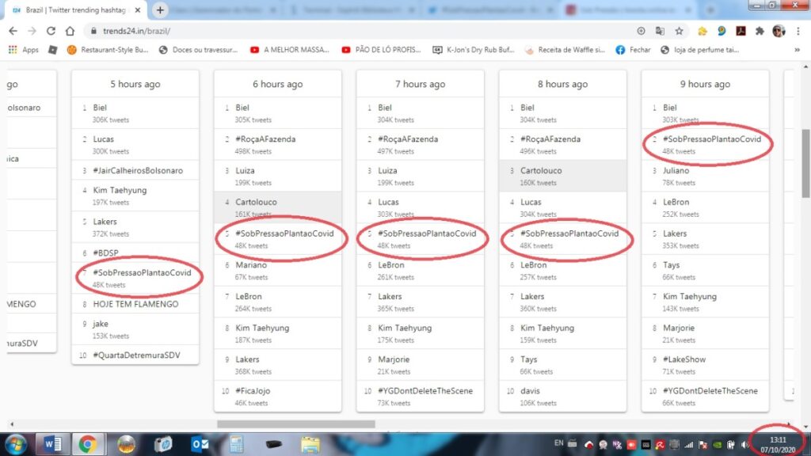Open Marjorie in 7 hours ago column
811x456 pixels.
point(394,359)
